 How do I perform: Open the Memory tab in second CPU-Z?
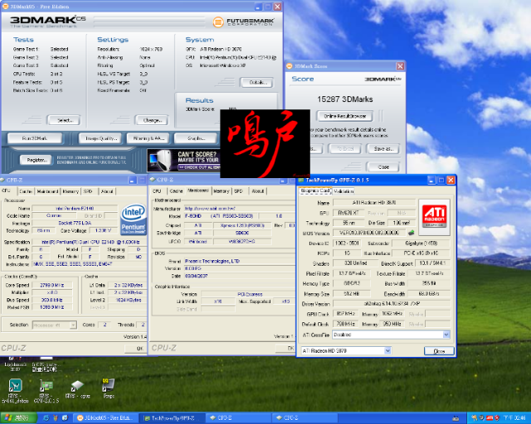tap(222, 191)
